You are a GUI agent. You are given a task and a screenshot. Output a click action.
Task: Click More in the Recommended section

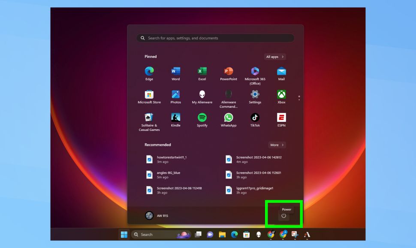pos(277,145)
